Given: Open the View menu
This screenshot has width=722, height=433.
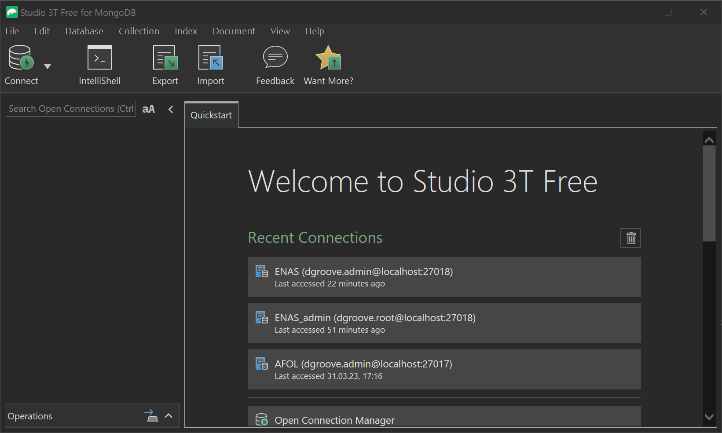Looking at the screenshot, I should pos(280,31).
